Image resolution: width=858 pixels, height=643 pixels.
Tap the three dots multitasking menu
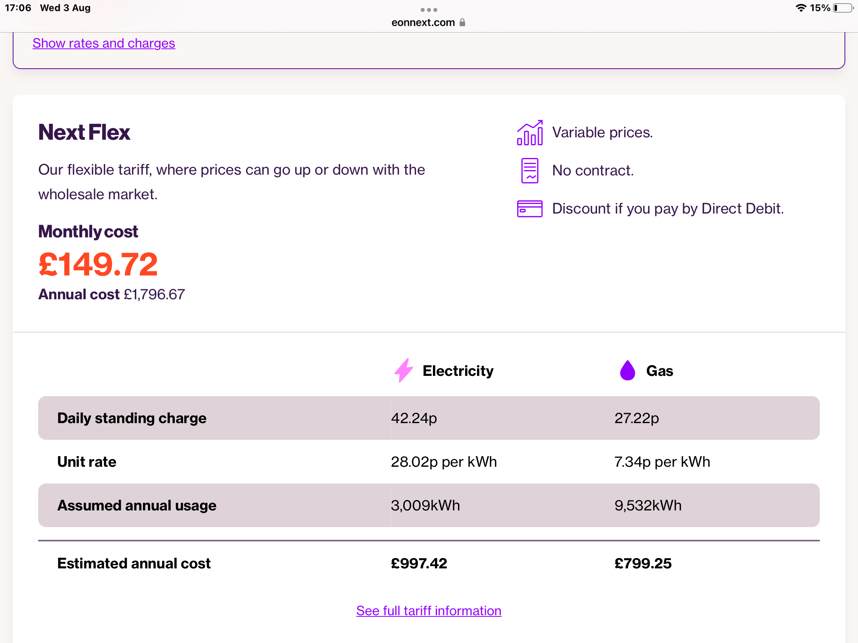point(429,10)
